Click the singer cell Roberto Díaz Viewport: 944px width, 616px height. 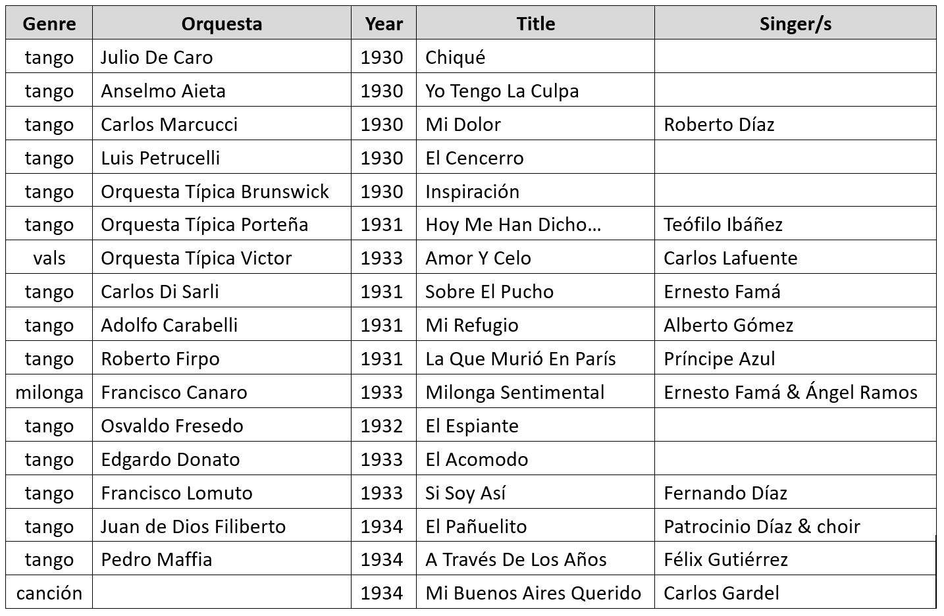tap(719, 124)
